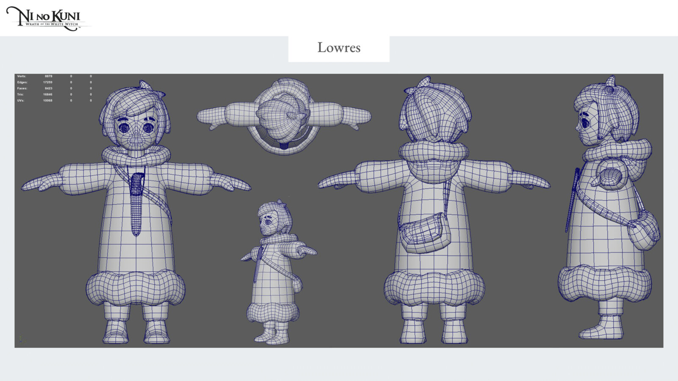678x381 pixels.
Task: Select the edge count 17259
Action: click(47, 82)
